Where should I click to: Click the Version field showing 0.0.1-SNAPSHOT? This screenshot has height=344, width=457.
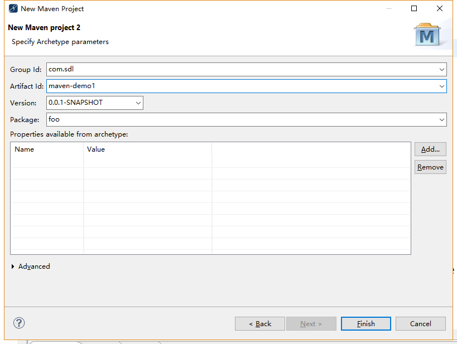click(x=89, y=103)
